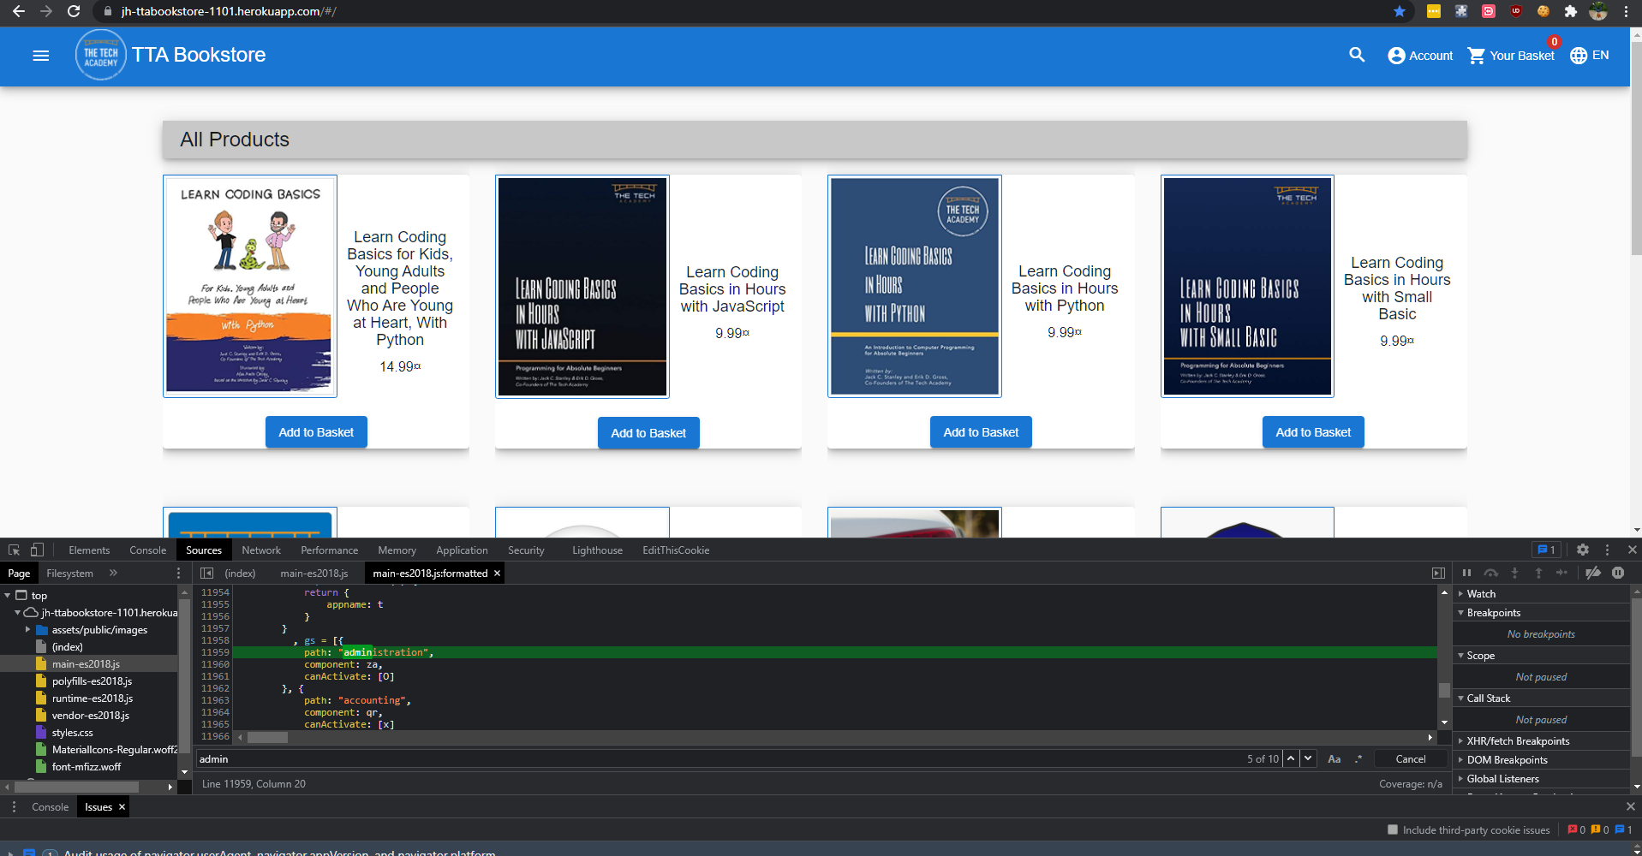Switch to the Network tab
The image size is (1642, 856).
(261, 550)
